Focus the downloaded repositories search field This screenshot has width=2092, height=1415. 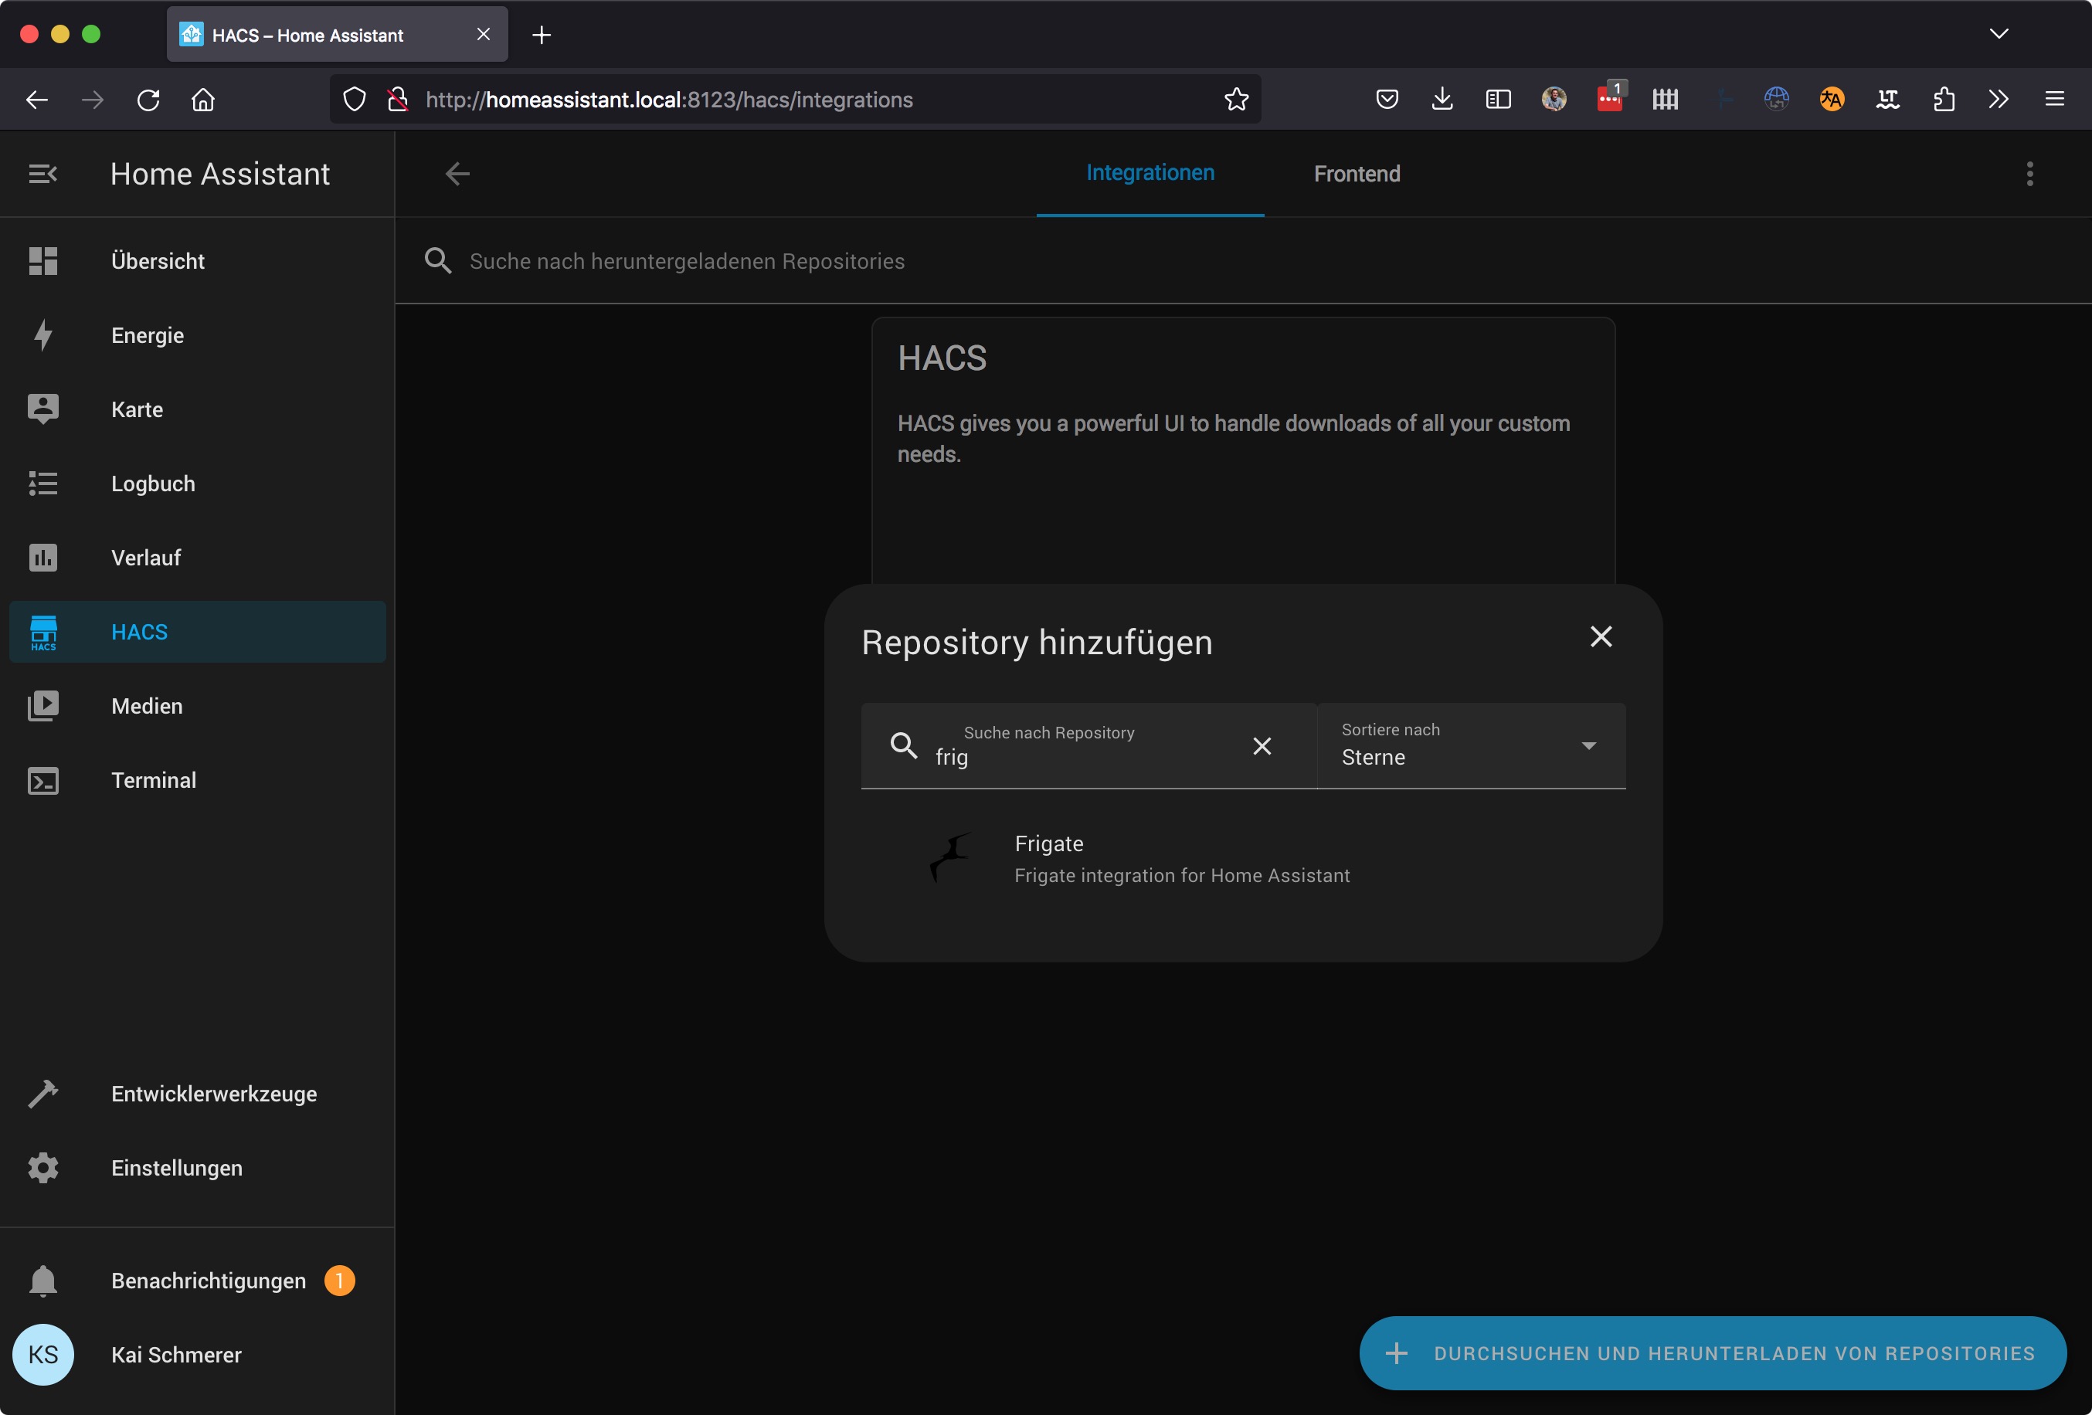pos(687,261)
